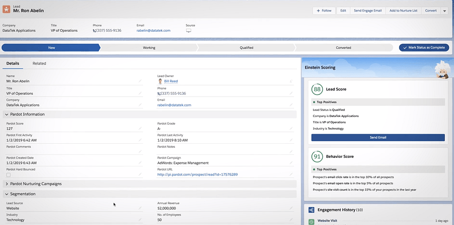Viewport: 454px width, 225px height.
Task: Toggle the Pardot Hard Bounced checkbox
Action: click(9, 175)
